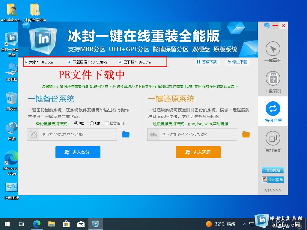Browse backup location with blue folder icon

tap(126, 134)
